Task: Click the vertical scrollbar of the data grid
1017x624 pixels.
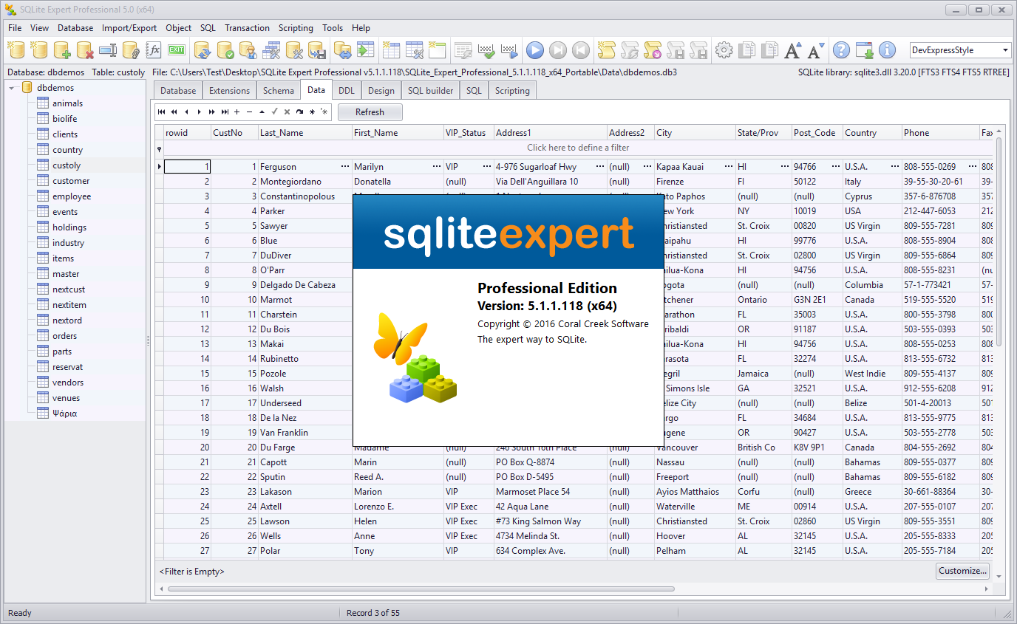Action: (x=999, y=242)
